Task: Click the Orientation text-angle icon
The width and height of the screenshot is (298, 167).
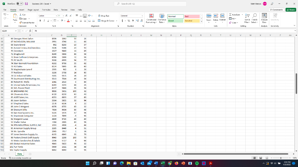Action: 90,16
